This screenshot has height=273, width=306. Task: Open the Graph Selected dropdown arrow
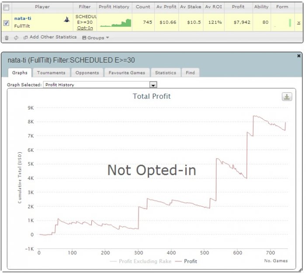(x=153, y=85)
